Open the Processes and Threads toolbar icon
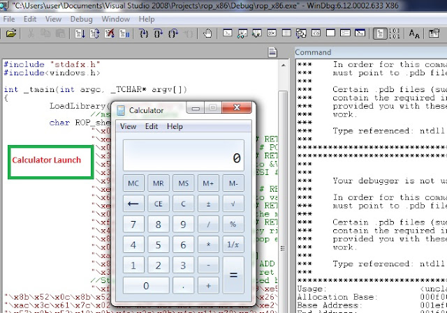 tap(345, 33)
